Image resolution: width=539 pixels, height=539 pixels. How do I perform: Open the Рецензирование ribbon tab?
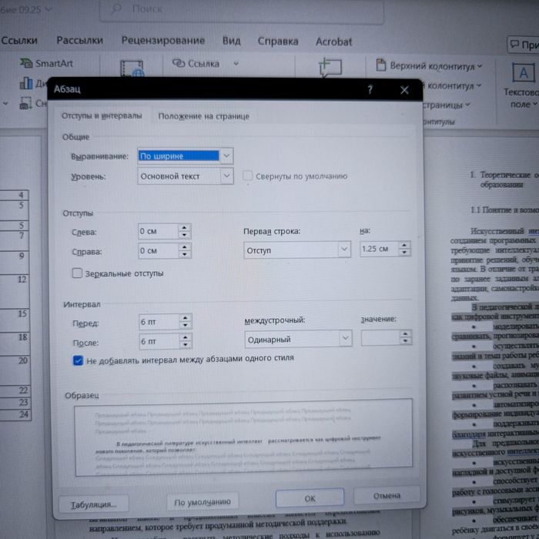click(163, 41)
